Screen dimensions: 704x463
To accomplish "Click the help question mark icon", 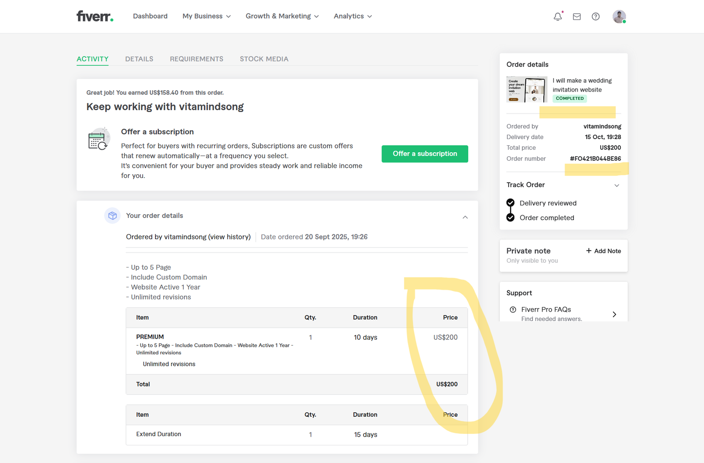I will pyautogui.click(x=595, y=17).
